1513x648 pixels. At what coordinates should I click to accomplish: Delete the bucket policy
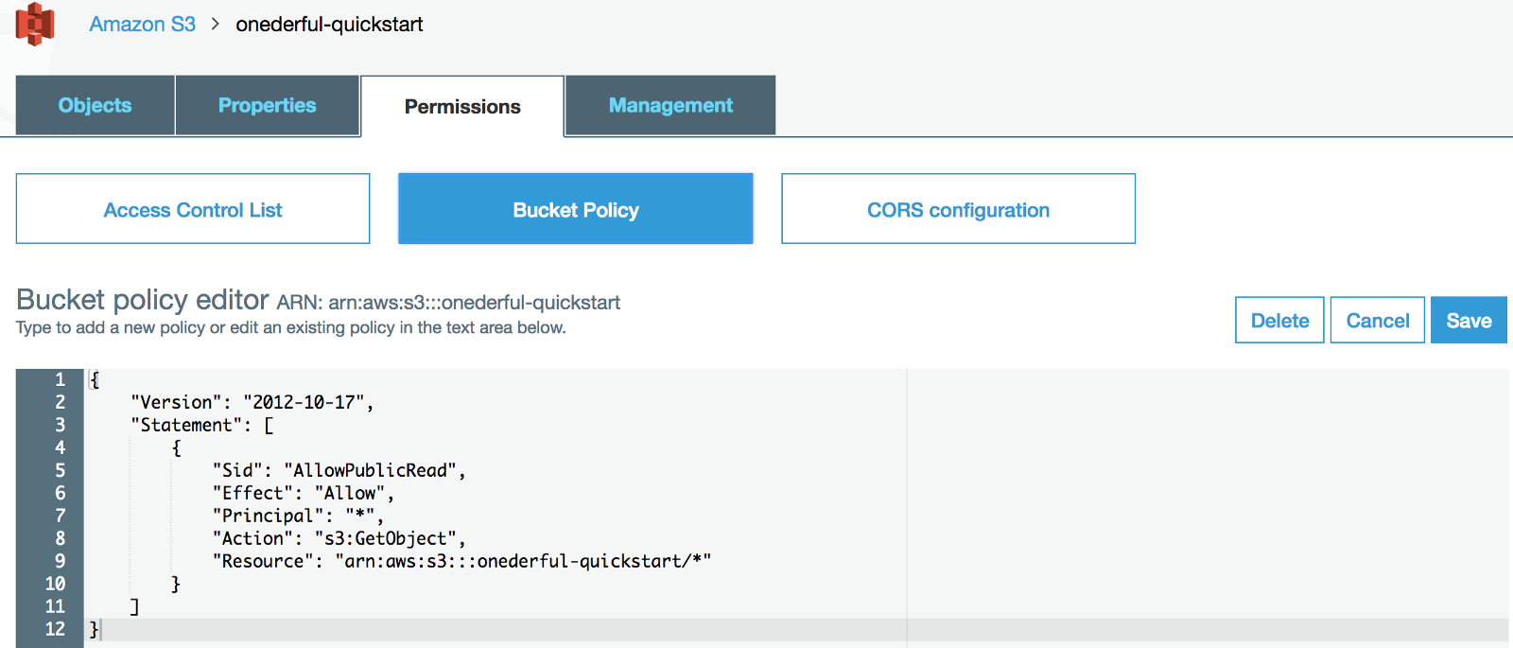pos(1279,321)
